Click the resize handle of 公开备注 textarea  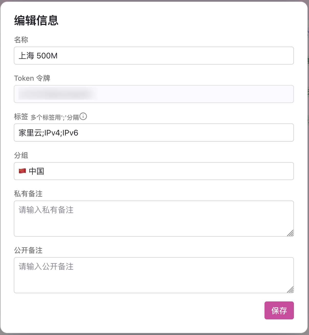290,290
